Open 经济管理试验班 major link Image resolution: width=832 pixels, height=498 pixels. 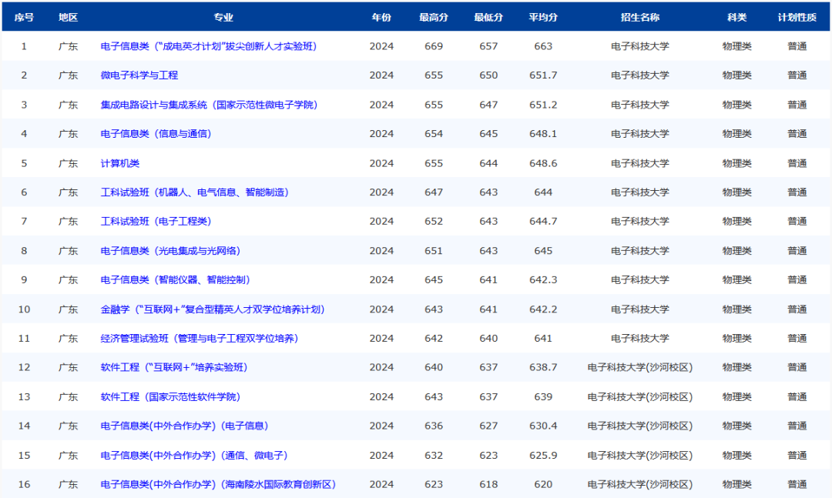click(200, 339)
